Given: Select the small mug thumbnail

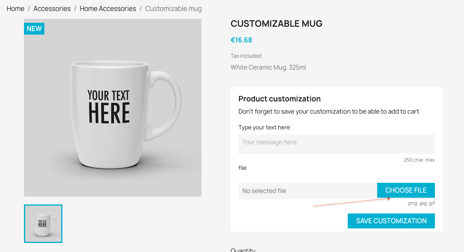Looking at the screenshot, I should 43,223.
